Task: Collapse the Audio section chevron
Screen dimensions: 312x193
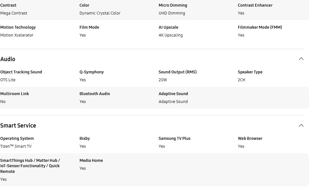Action: 301,59
